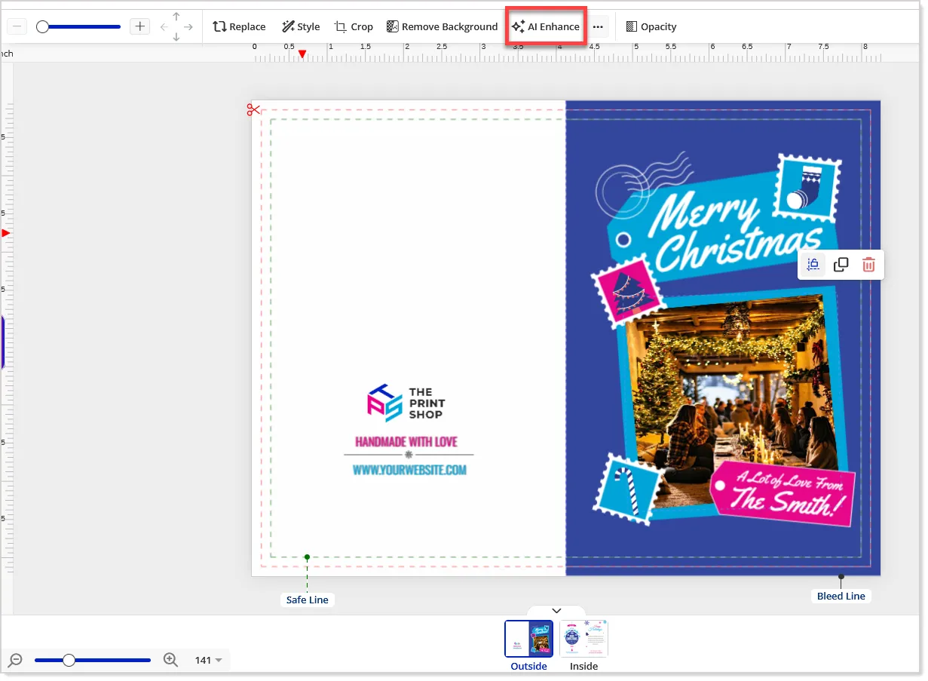Duplicate the selected element with the copy icon
Screen dimensions: 928x681
point(841,265)
